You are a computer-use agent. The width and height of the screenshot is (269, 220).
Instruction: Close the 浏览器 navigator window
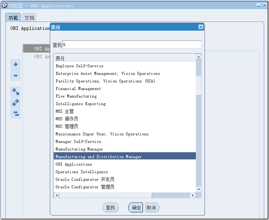coord(264,5)
